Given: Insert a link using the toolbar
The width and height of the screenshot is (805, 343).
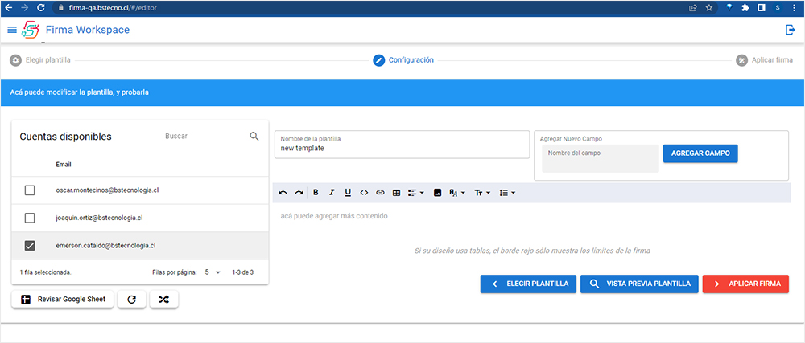Looking at the screenshot, I should 380,193.
